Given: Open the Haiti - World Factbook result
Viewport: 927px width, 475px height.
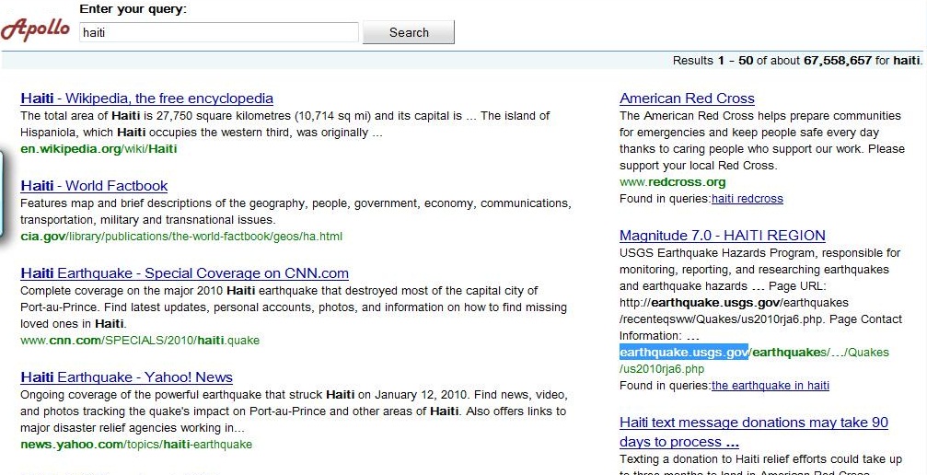Looking at the screenshot, I should (94, 186).
